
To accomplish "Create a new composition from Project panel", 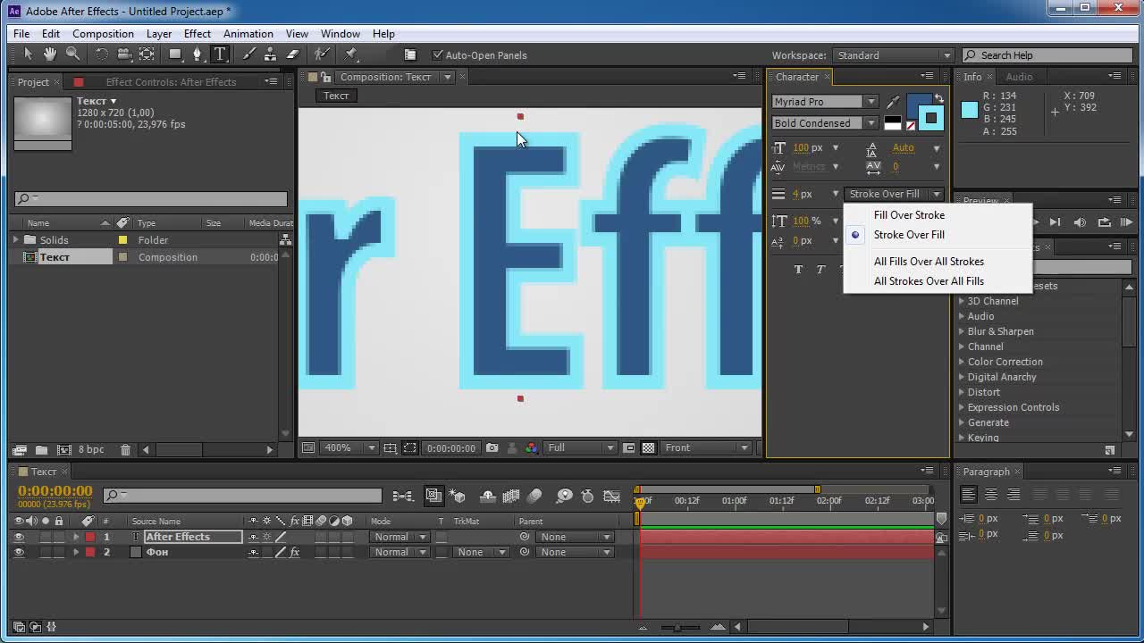I will click(64, 450).
